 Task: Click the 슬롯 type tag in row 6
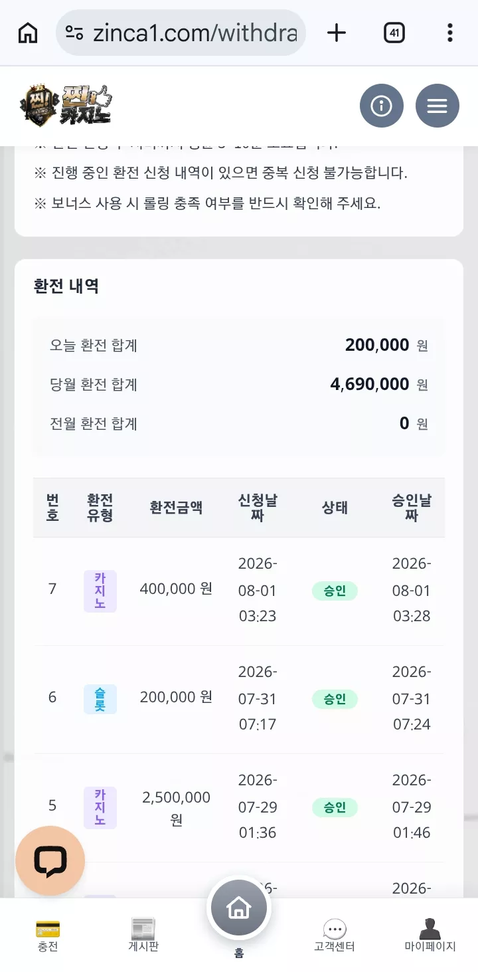(x=100, y=699)
